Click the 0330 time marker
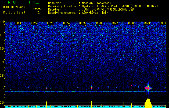The height and width of the screenshot is (108, 169). (x=163, y=23)
